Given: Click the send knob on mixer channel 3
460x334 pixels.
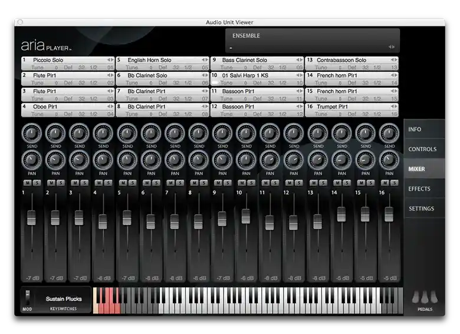Looking at the screenshot, I should (79, 133).
